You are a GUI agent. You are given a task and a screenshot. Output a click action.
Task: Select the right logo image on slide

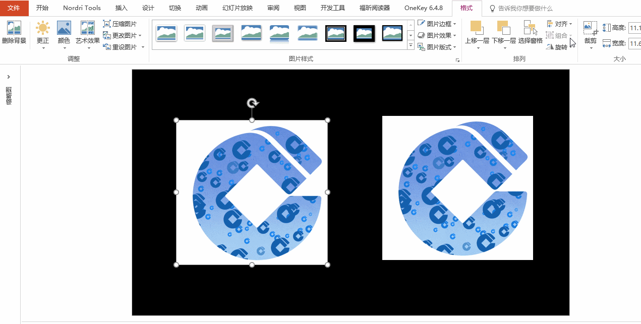(x=457, y=188)
